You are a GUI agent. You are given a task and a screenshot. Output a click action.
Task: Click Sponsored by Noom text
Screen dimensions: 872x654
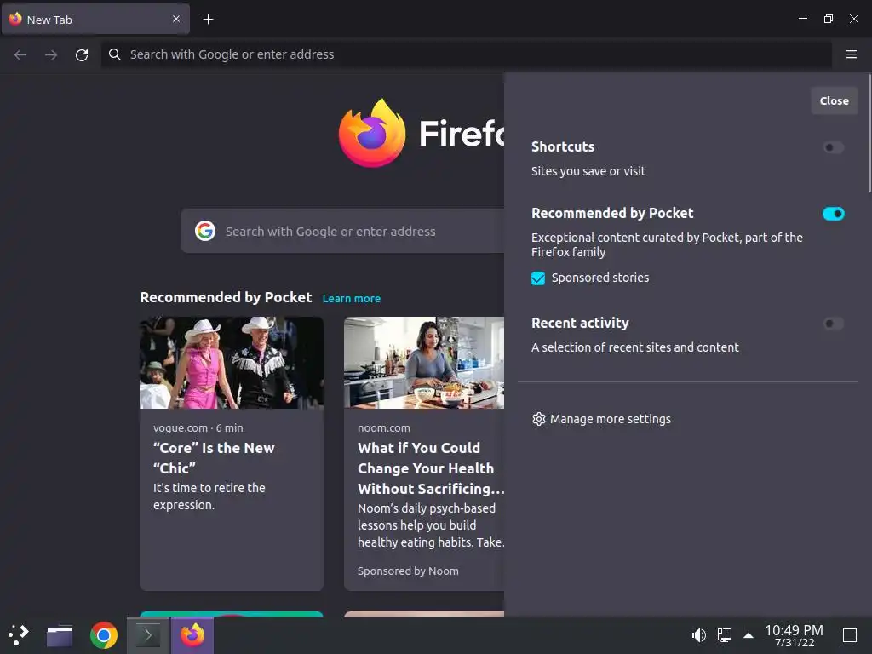[408, 571]
